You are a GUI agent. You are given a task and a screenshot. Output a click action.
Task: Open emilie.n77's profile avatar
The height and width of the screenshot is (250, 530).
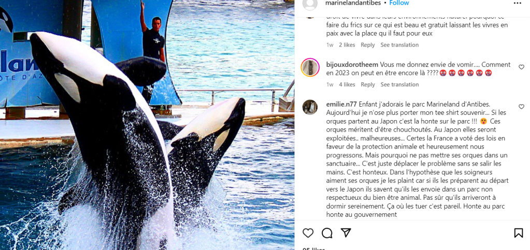(310, 107)
